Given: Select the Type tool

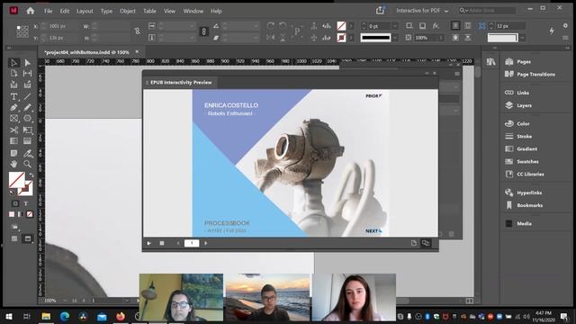Looking at the screenshot, I should [x=13, y=96].
